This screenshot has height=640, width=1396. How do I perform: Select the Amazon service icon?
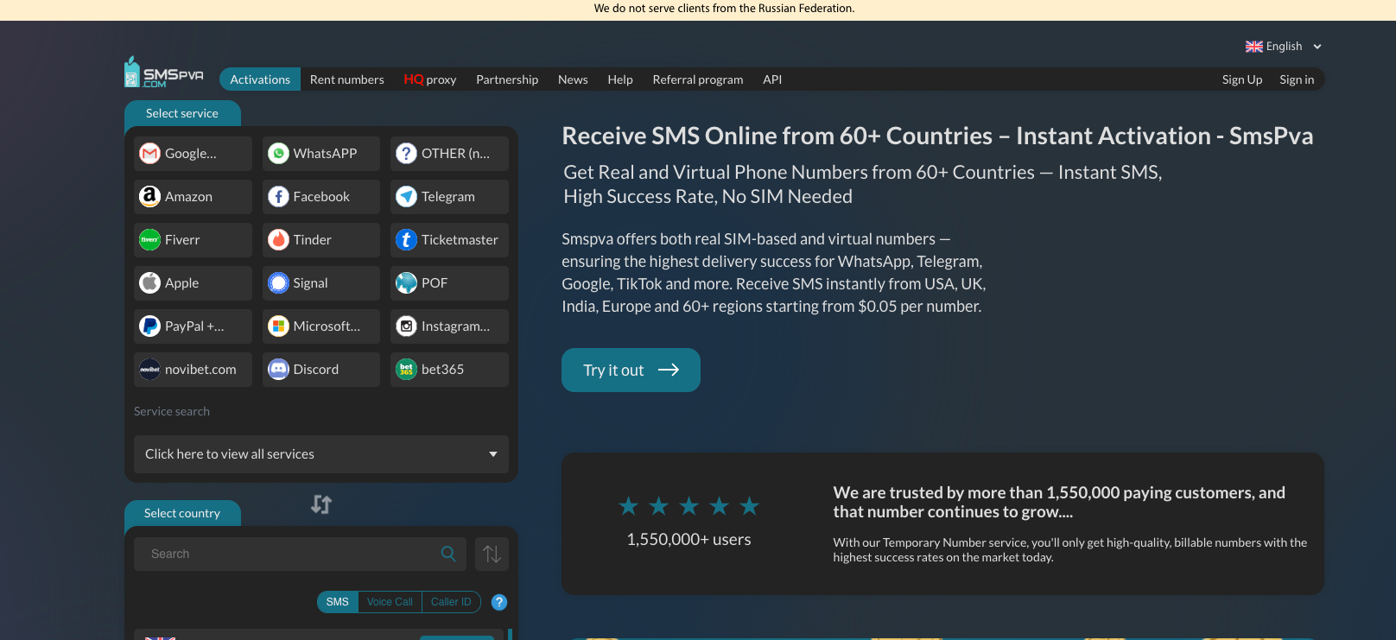[x=150, y=197]
